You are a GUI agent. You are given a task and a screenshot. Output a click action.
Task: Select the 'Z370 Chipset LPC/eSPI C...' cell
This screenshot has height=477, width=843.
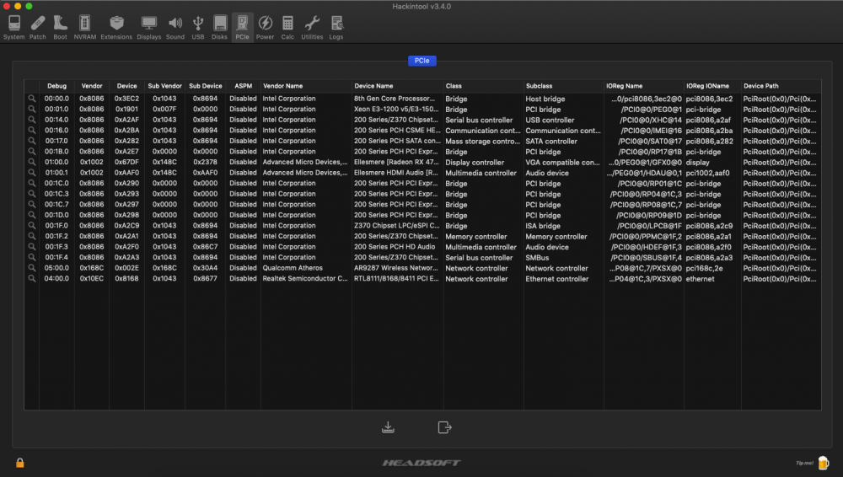tap(397, 225)
